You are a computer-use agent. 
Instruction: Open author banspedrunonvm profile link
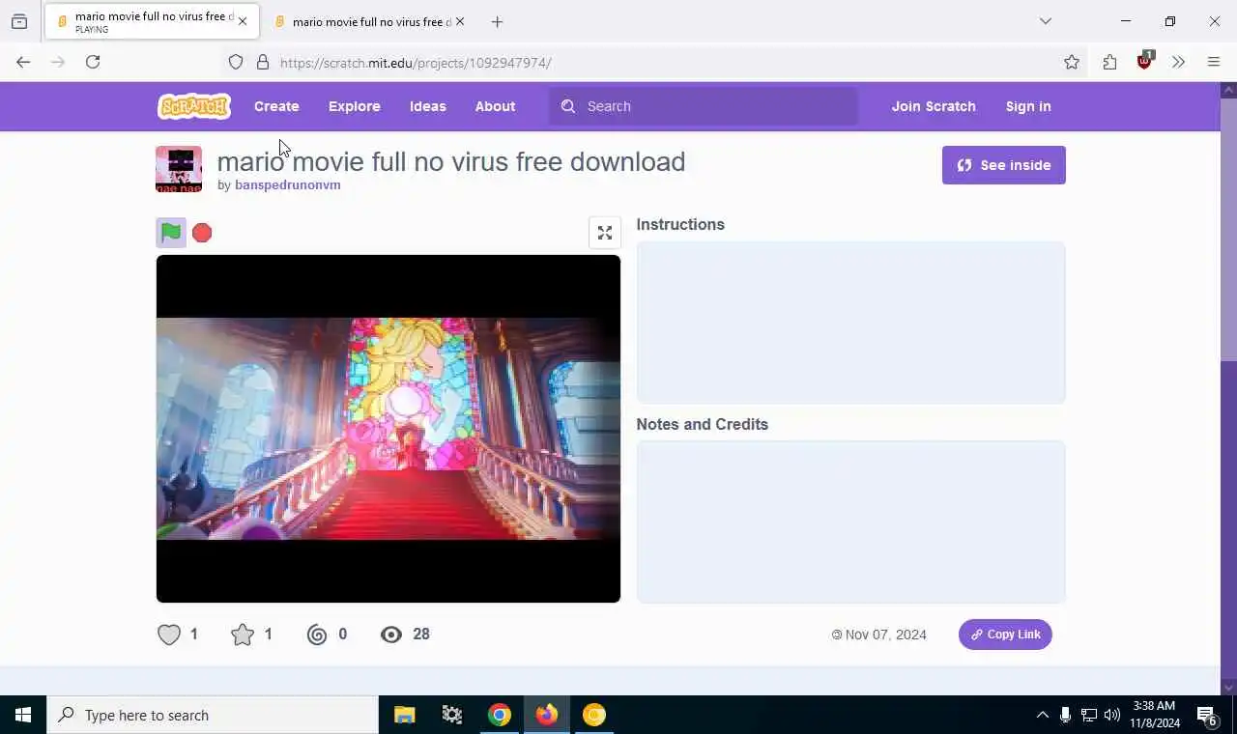click(288, 185)
